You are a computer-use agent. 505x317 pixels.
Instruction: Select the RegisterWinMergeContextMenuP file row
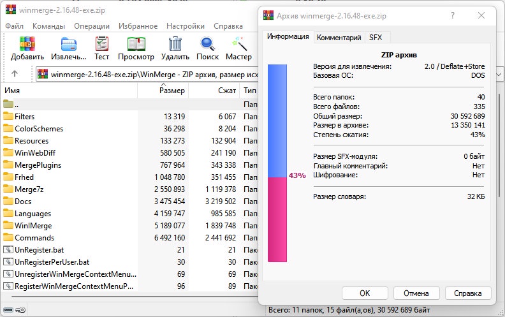pos(131,286)
